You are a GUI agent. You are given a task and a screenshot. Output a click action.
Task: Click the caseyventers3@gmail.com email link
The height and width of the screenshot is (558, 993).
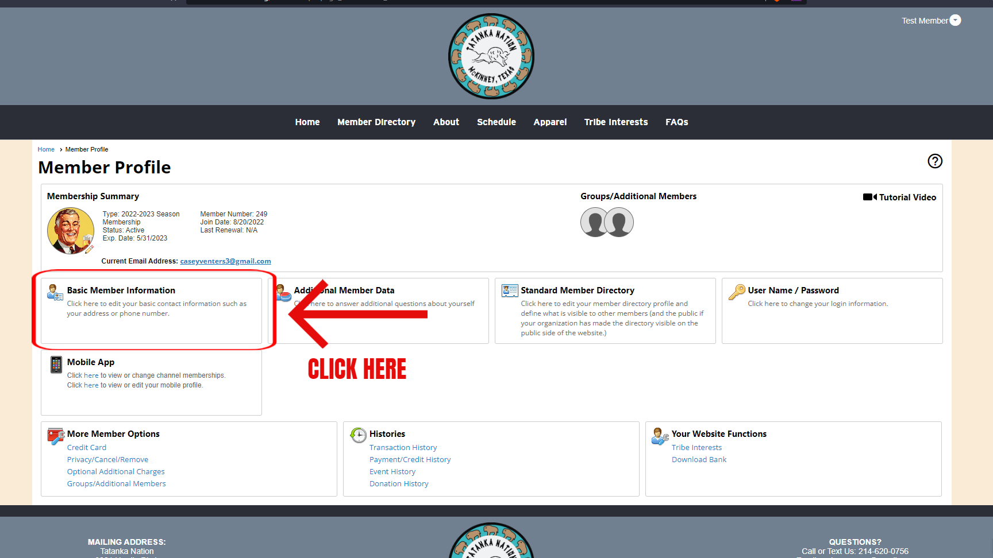click(x=225, y=261)
